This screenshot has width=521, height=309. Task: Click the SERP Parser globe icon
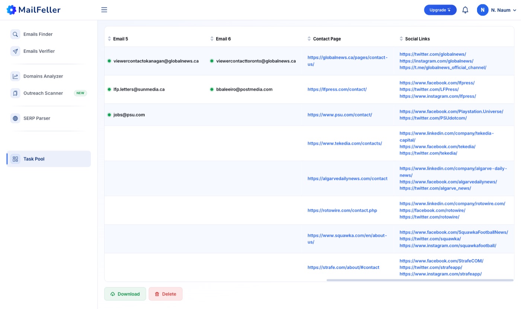(x=15, y=118)
